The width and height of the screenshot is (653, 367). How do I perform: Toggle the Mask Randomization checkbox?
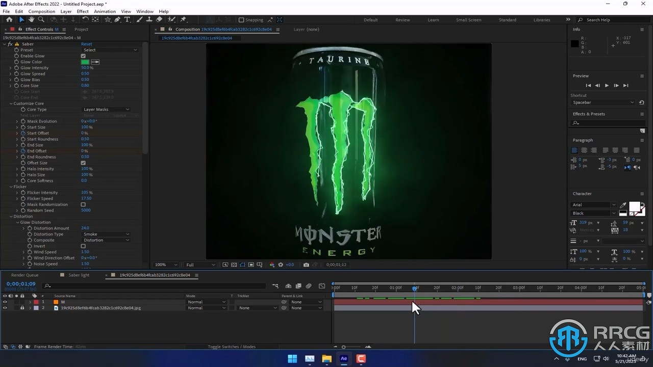point(83,204)
